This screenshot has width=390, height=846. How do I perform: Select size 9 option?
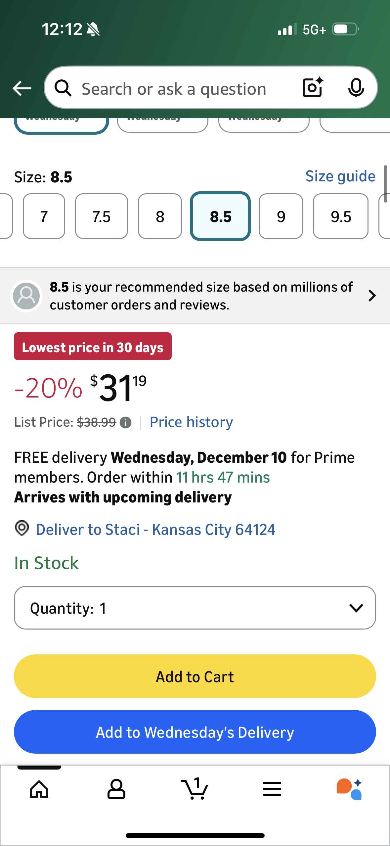pyautogui.click(x=281, y=216)
